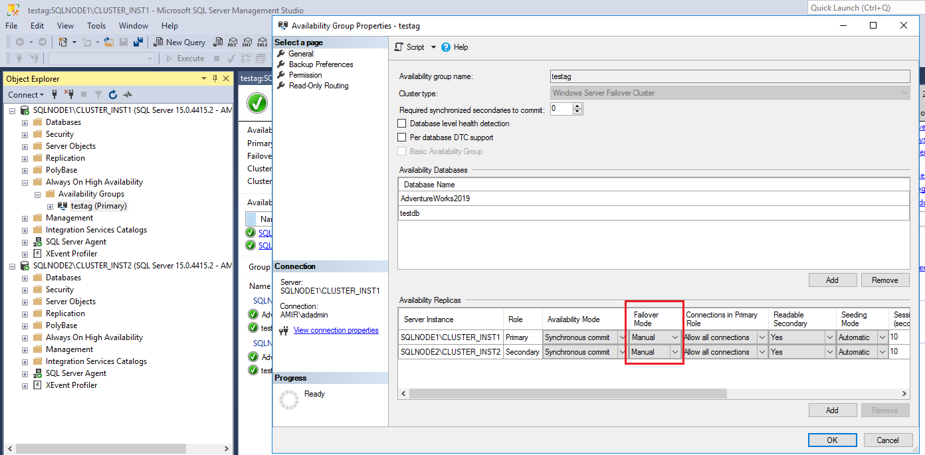Open Availability Mode dropdown for SQLNODE2 replica
The image size is (925, 455).
point(622,352)
